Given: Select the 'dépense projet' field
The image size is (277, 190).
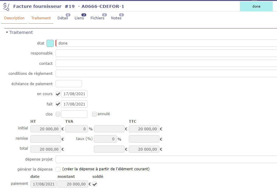Looking at the screenshot, I should (166, 159).
